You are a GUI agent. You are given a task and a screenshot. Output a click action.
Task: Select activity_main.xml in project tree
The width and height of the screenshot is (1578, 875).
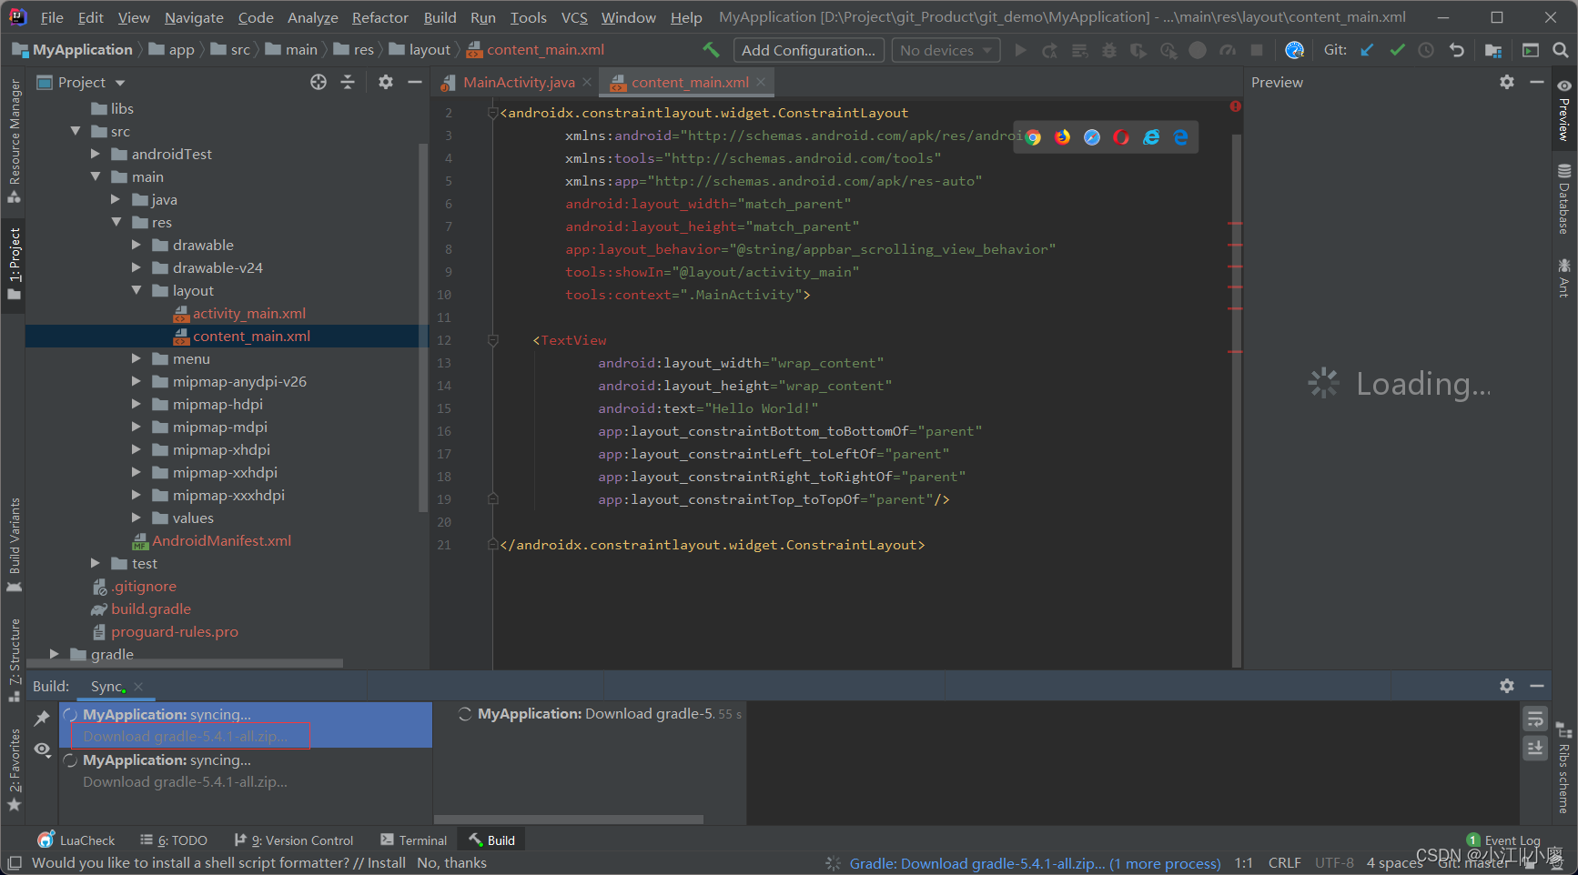tap(248, 313)
